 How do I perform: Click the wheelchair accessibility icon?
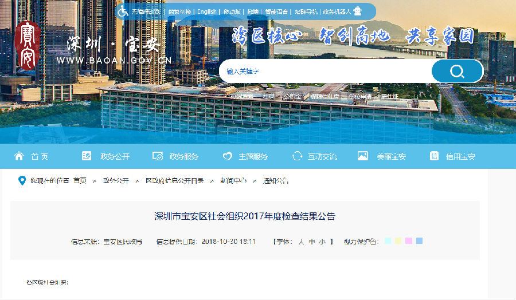point(123,11)
